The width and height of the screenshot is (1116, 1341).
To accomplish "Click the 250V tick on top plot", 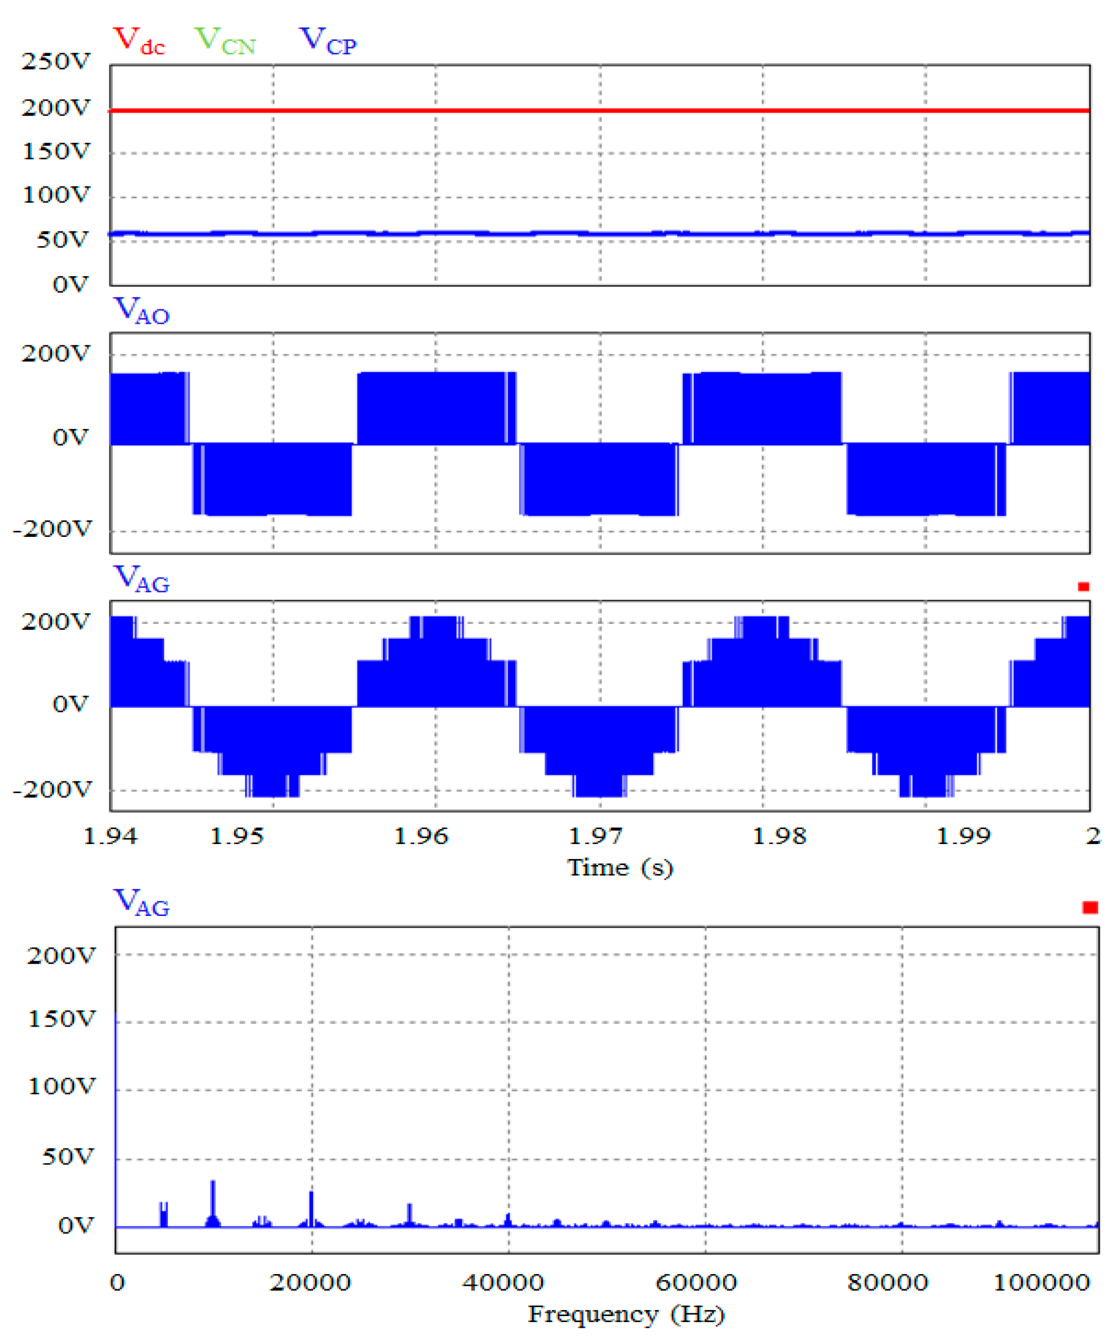I will pyautogui.click(x=56, y=61).
